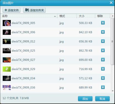This screenshot has height=104, width=115.
Task: Remove the deskTX_0909_027 entry
Action: pos(103,60)
